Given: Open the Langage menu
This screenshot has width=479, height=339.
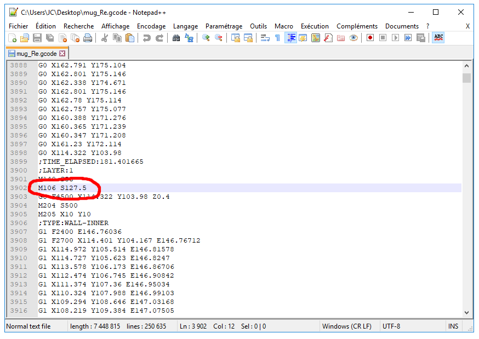Looking at the screenshot, I should (x=185, y=26).
